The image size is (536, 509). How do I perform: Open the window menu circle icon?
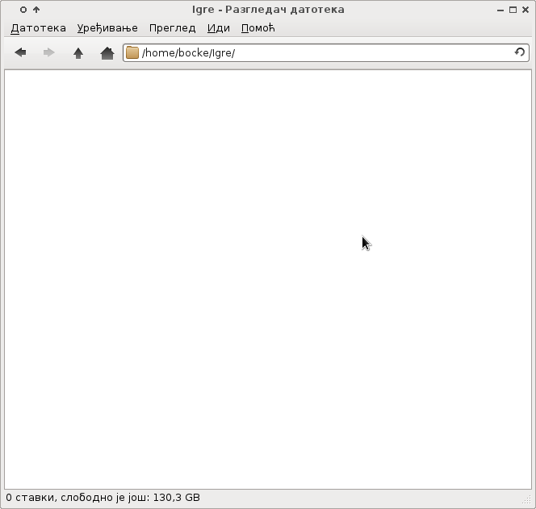(x=23, y=10)
